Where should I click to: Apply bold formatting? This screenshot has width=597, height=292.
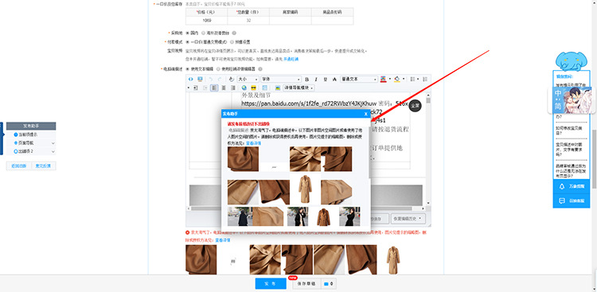(x=306, y=80)
